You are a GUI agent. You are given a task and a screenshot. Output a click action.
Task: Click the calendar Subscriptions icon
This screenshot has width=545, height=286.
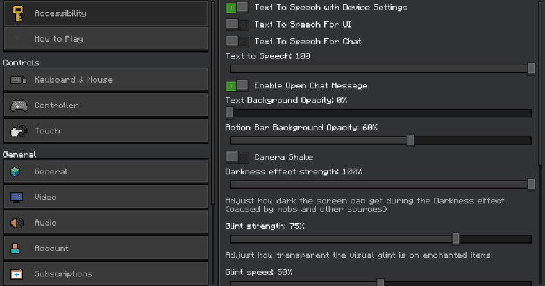coord(16,274)
